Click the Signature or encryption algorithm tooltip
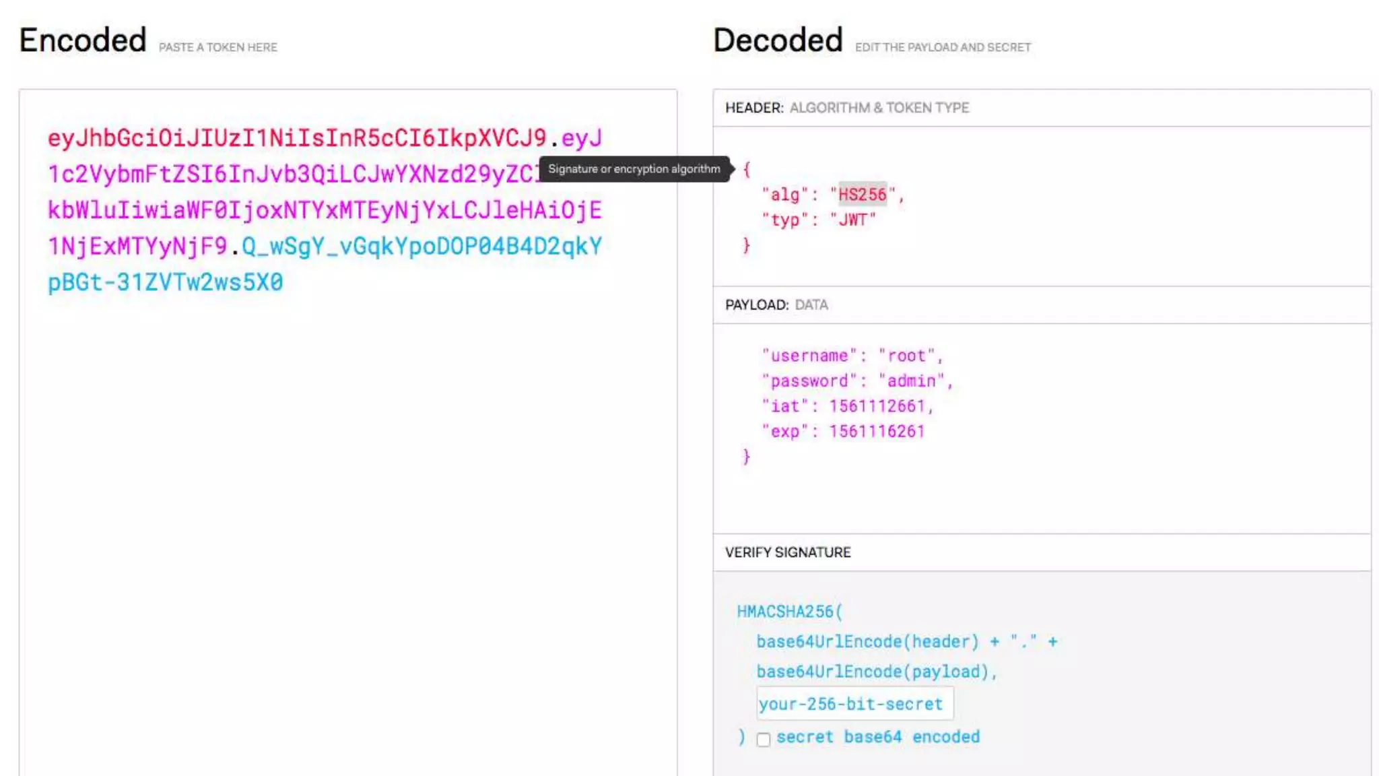 [634, 169]
